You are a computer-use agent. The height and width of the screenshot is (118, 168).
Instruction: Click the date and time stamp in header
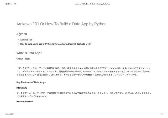pyautogui.click(x=10, y=4)
